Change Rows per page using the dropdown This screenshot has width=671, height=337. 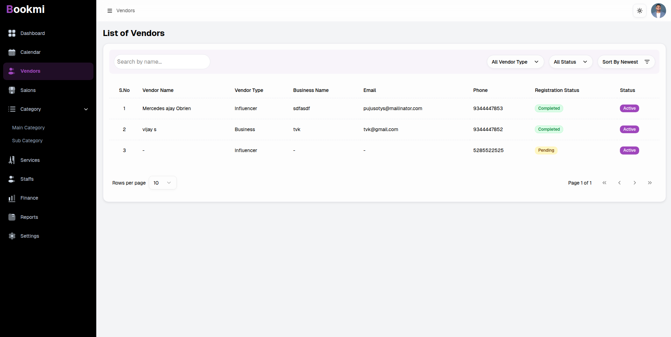click(162, 182)
